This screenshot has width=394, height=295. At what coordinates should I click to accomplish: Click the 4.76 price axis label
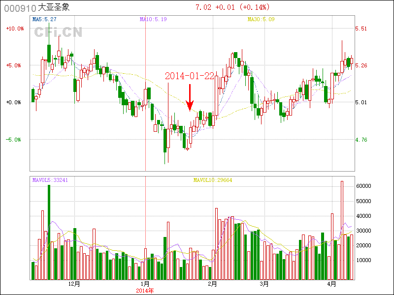click(x=361, y=140)
